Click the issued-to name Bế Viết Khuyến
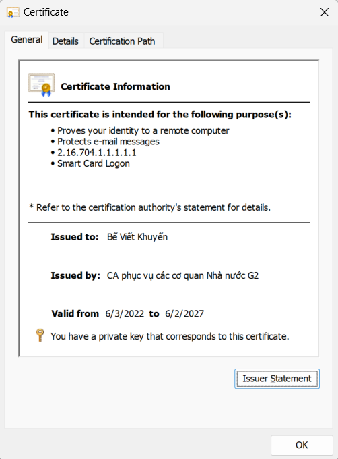Viewport: 338px width, 459px height. [x=137, y=236]
